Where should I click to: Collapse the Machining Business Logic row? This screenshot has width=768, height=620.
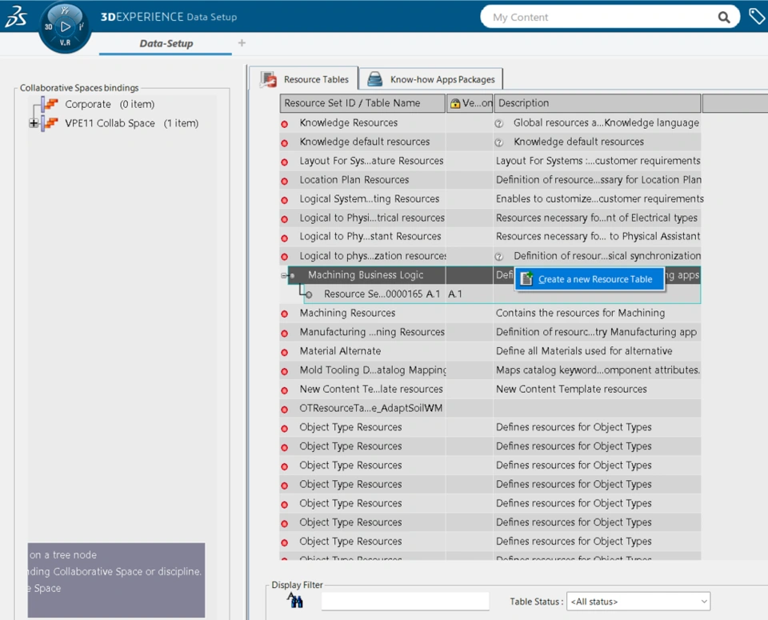point(283,276)
